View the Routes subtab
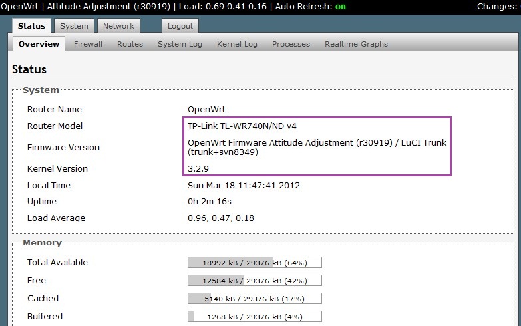 tap(130, 44)
